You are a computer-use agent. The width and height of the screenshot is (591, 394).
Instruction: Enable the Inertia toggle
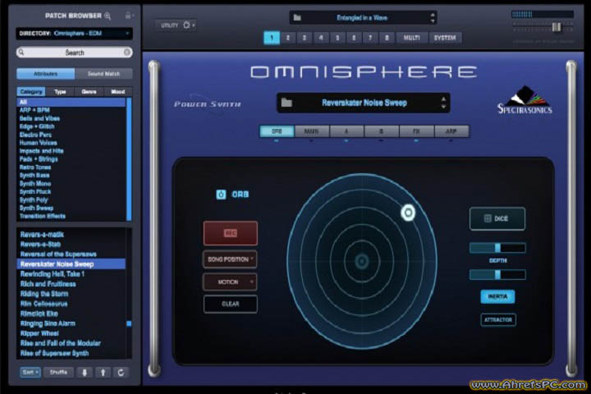[497, 296]
